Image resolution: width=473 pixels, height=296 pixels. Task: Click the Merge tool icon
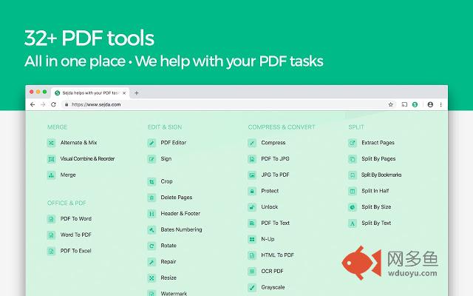(x=52, y=175)
